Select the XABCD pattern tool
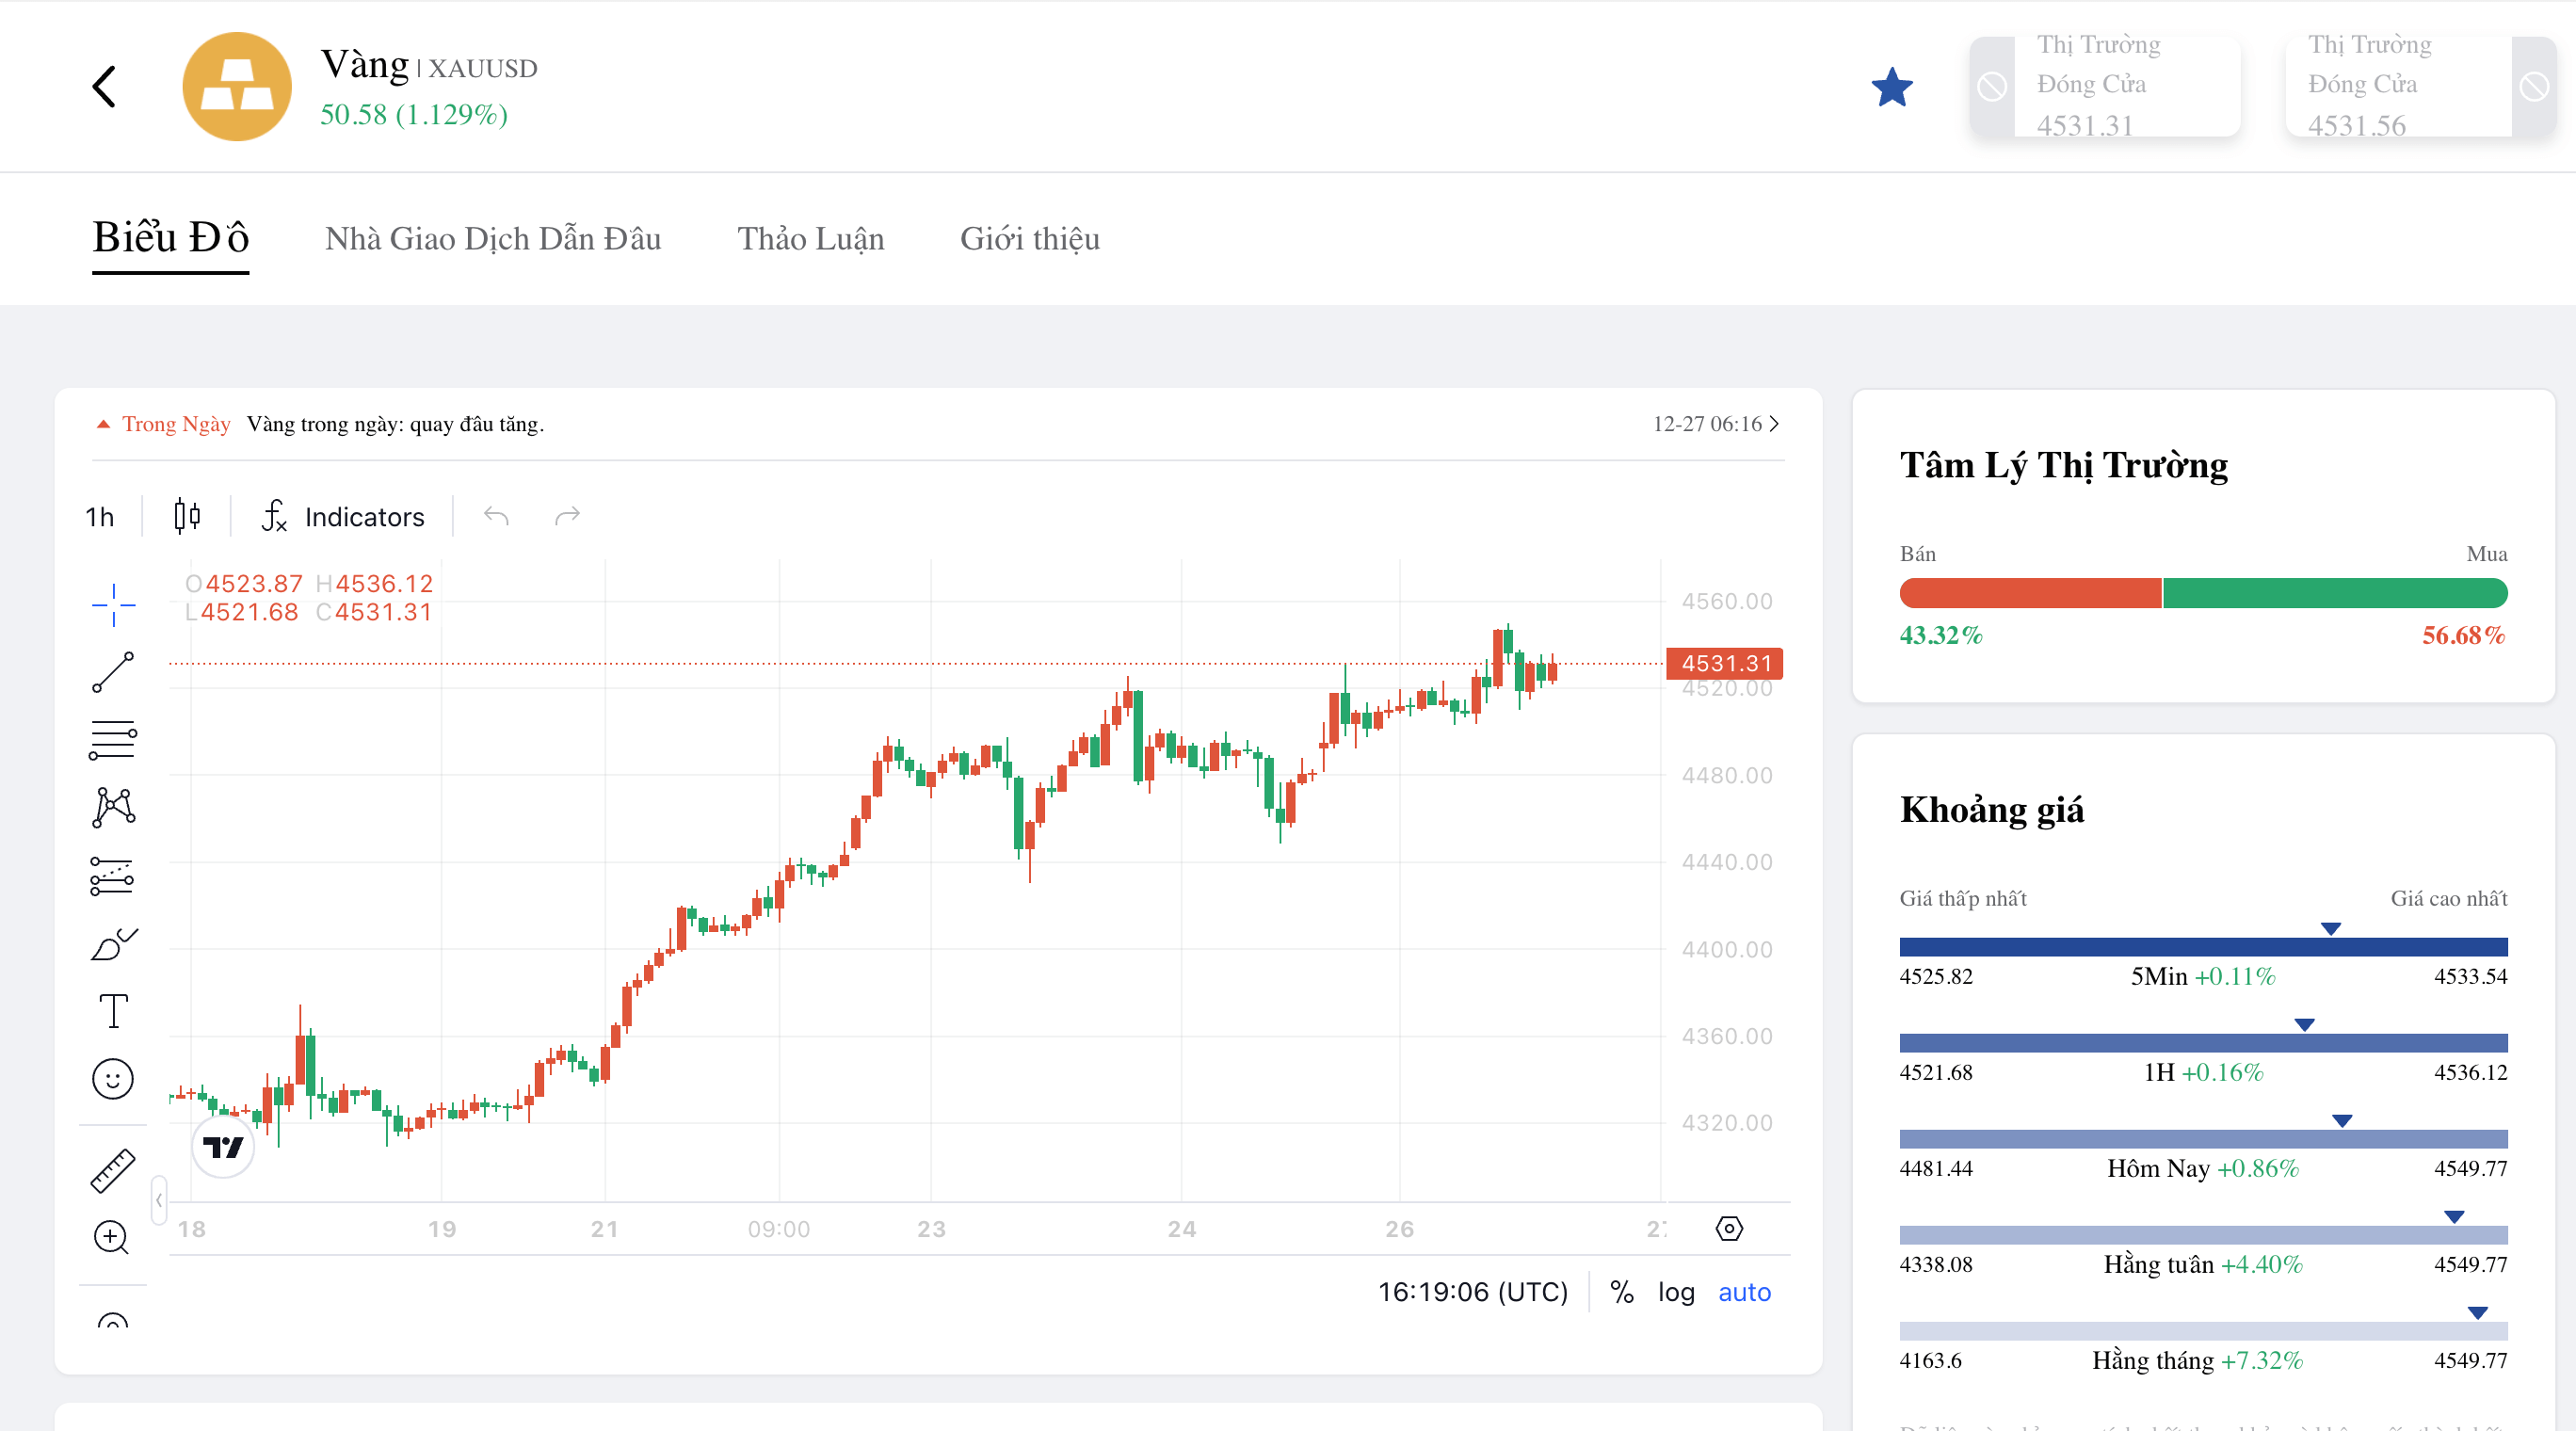 click(x=112, y=807)
